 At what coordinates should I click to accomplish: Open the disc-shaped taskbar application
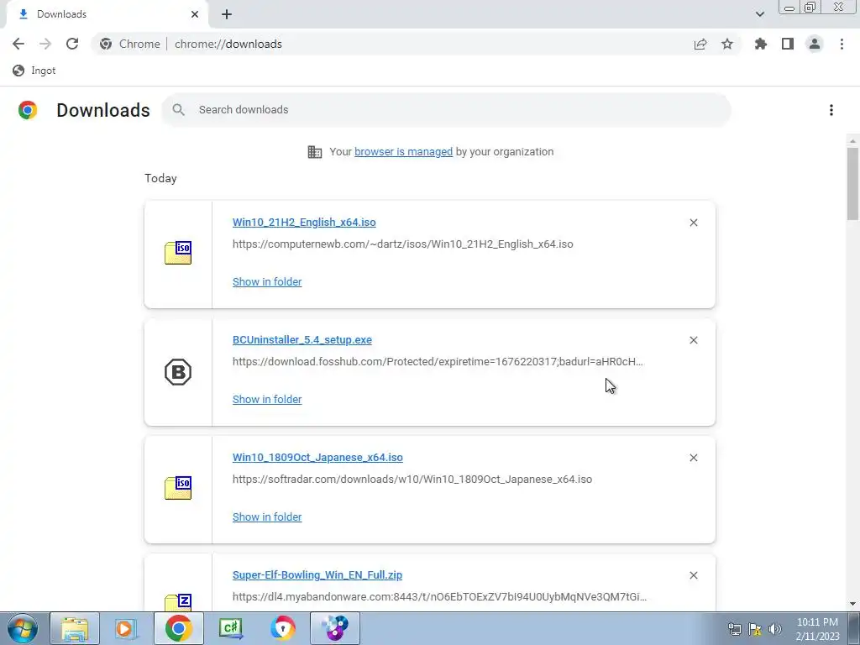pos(335,628)
